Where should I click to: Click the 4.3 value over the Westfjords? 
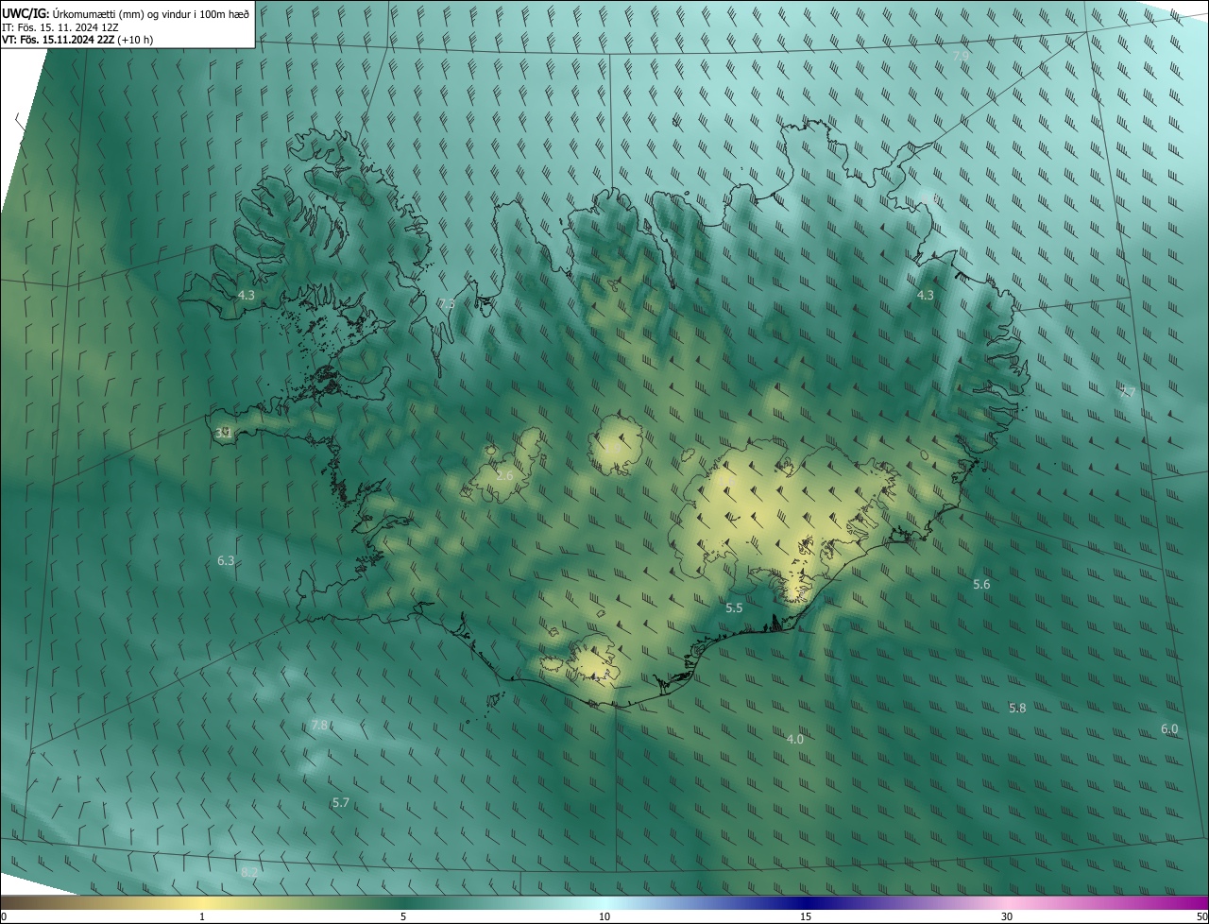pyautogui.click(x=247, y=296)
